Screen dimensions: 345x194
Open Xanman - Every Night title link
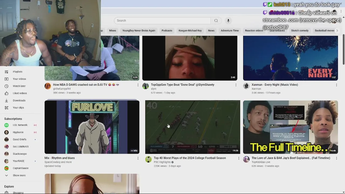tap(275, 85)
